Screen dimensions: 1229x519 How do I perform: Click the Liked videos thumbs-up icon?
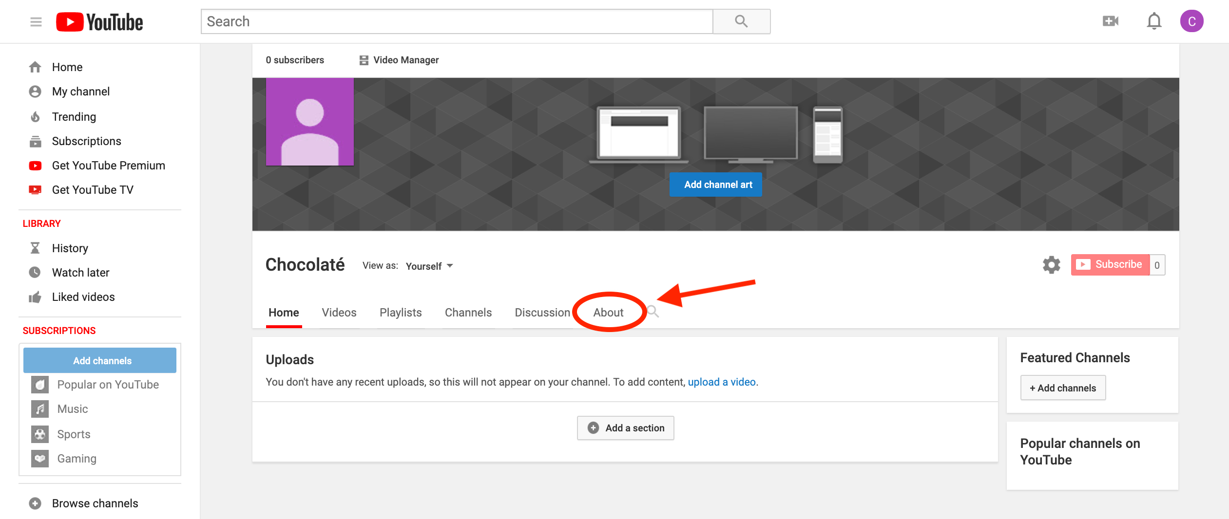click(35, 297)
